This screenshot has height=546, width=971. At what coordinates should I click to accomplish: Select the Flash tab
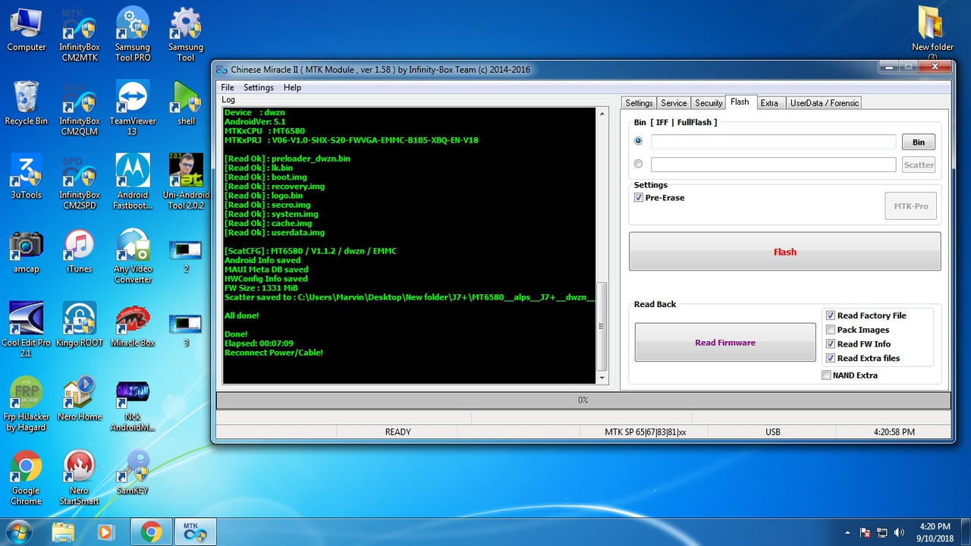pos(740,102)
